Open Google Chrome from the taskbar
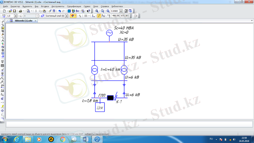 tap(63, 139)
